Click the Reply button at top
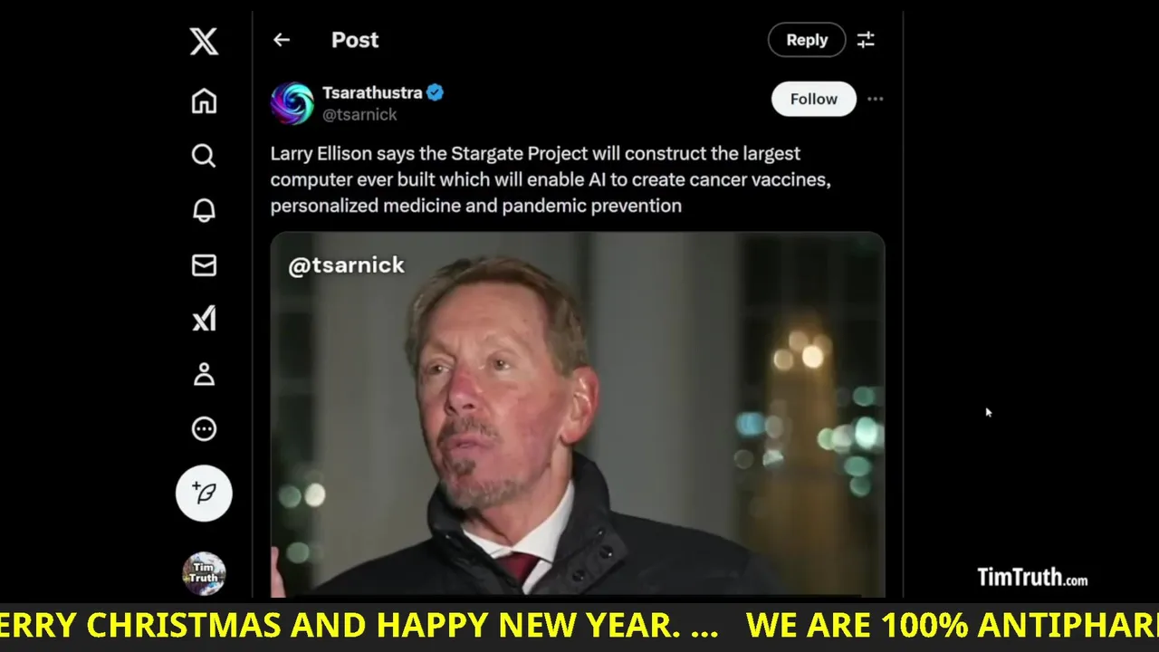Image resolution: width=1159 pixels, height=652 pixels. [x=807, y=40]
